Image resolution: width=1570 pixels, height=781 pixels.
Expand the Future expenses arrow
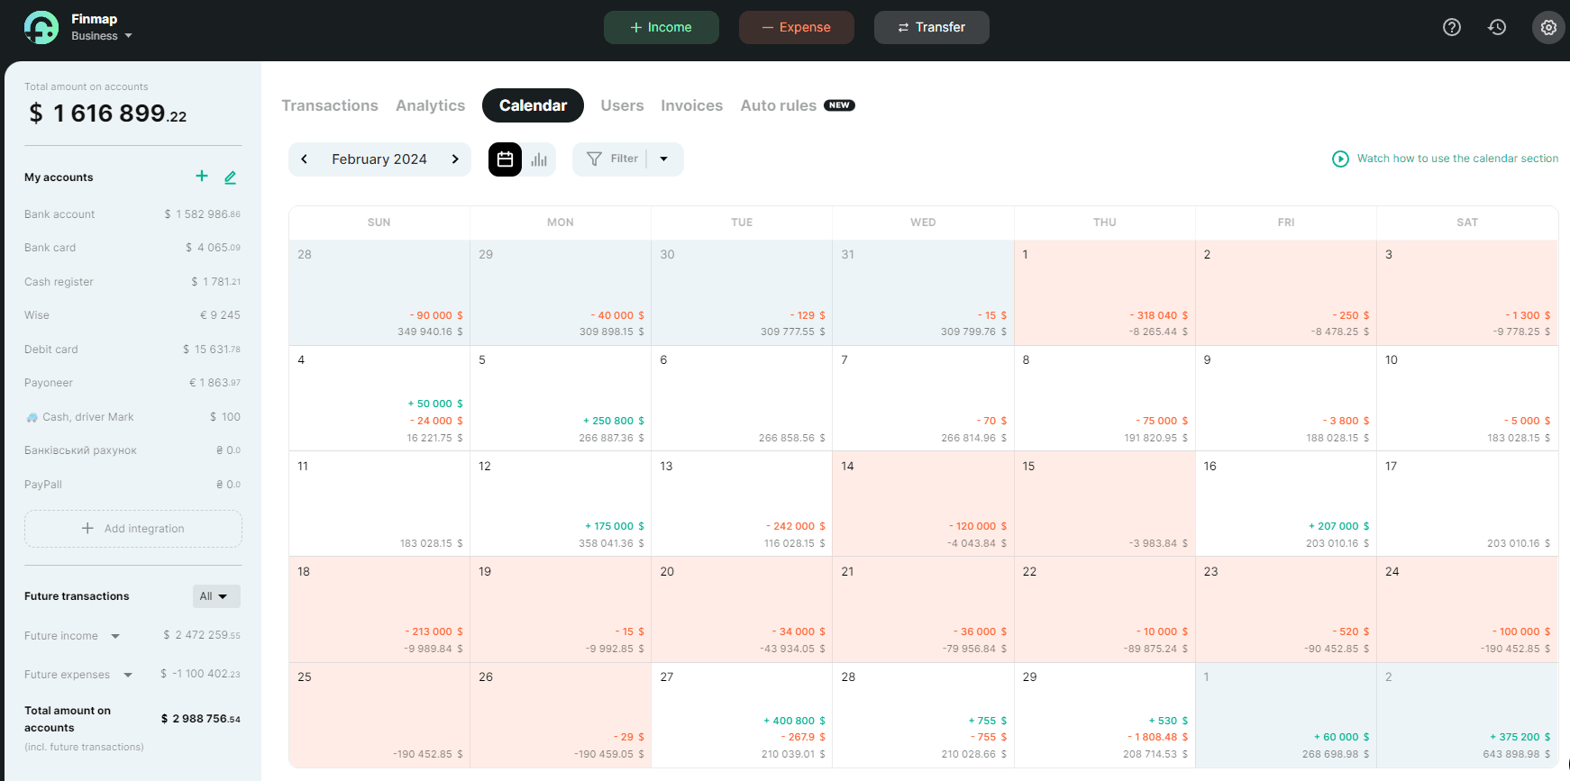(x=128, y=675)
